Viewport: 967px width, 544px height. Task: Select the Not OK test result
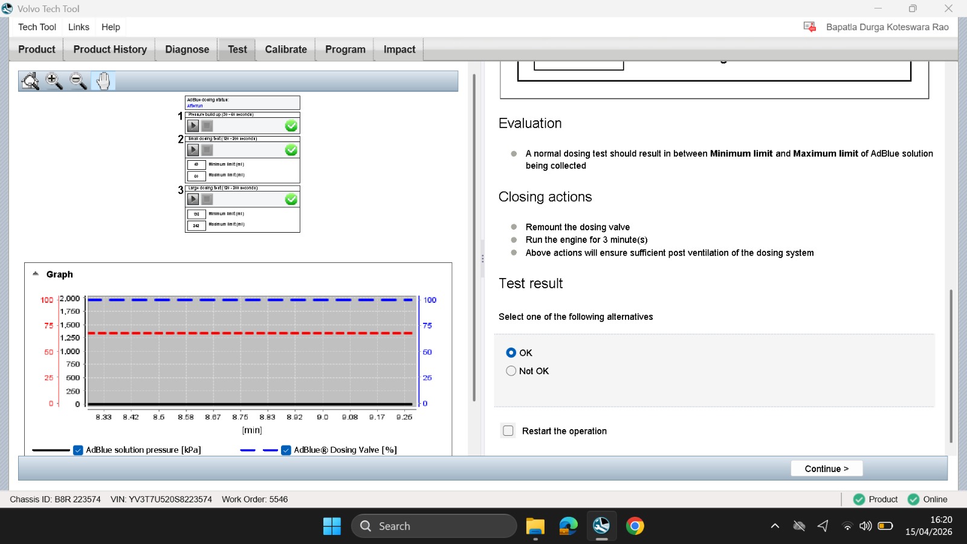click(x=511, y=371)
